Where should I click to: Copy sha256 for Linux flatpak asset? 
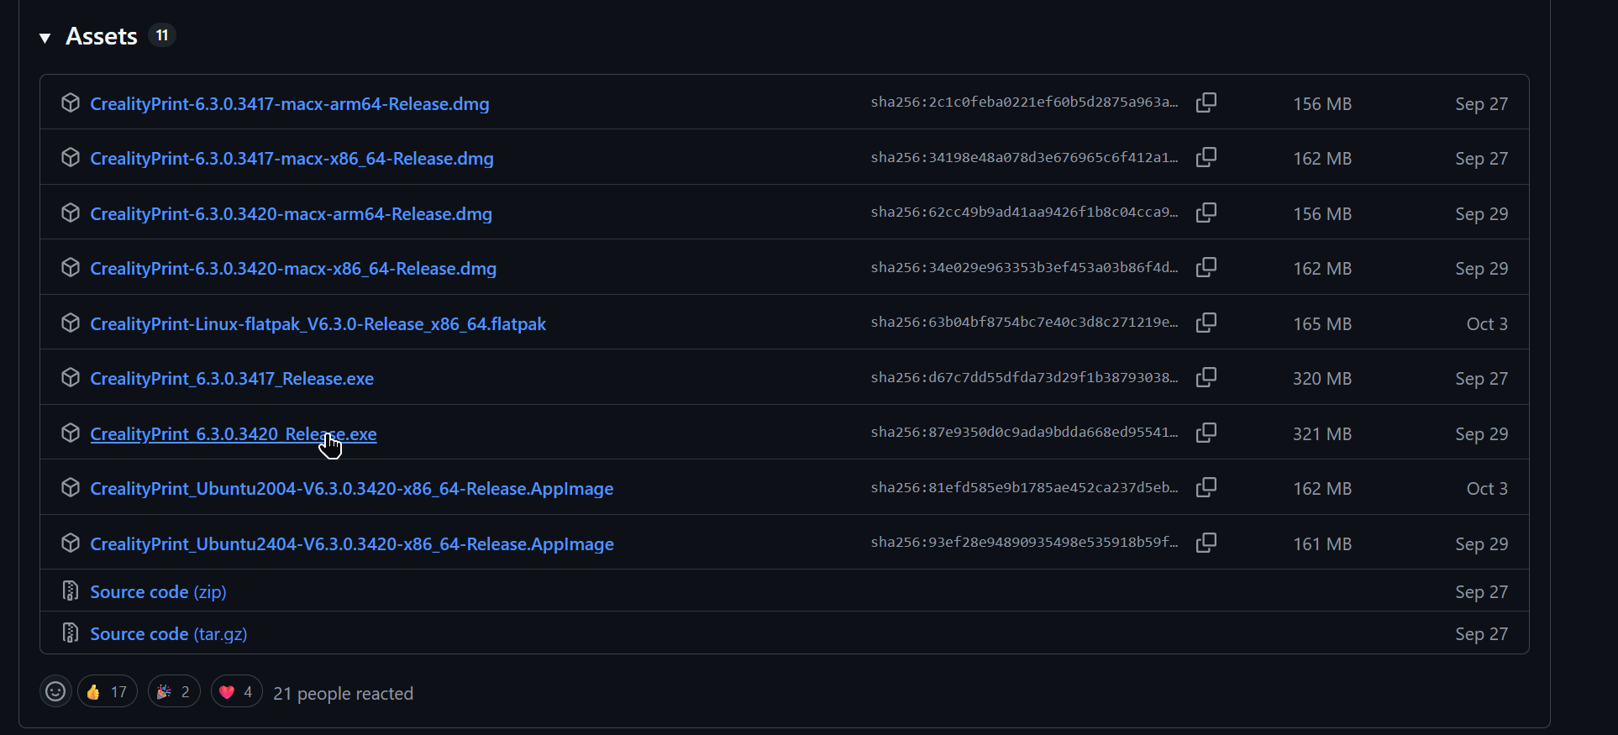(1206, 323)
